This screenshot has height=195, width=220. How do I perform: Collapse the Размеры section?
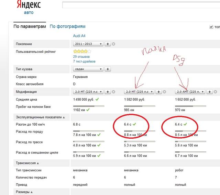(x=24, y=192)
